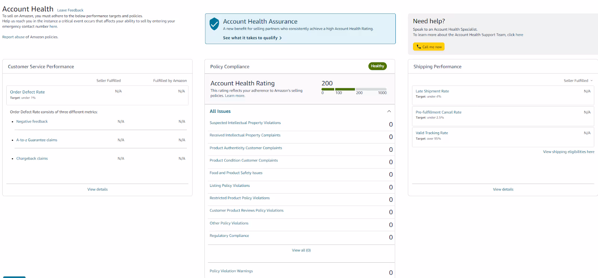Click 'View shipping eligibilities here' link
This screenshot has height=278, width=598.
[568, 152]
